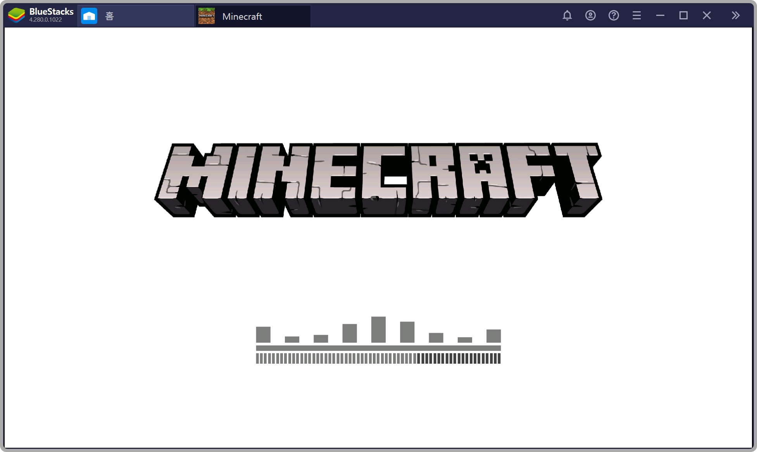The height and width of the screenshot is (452, 757).
Task: Click the Minecraft app thumbnail icon
Action: tap(207, 16)
